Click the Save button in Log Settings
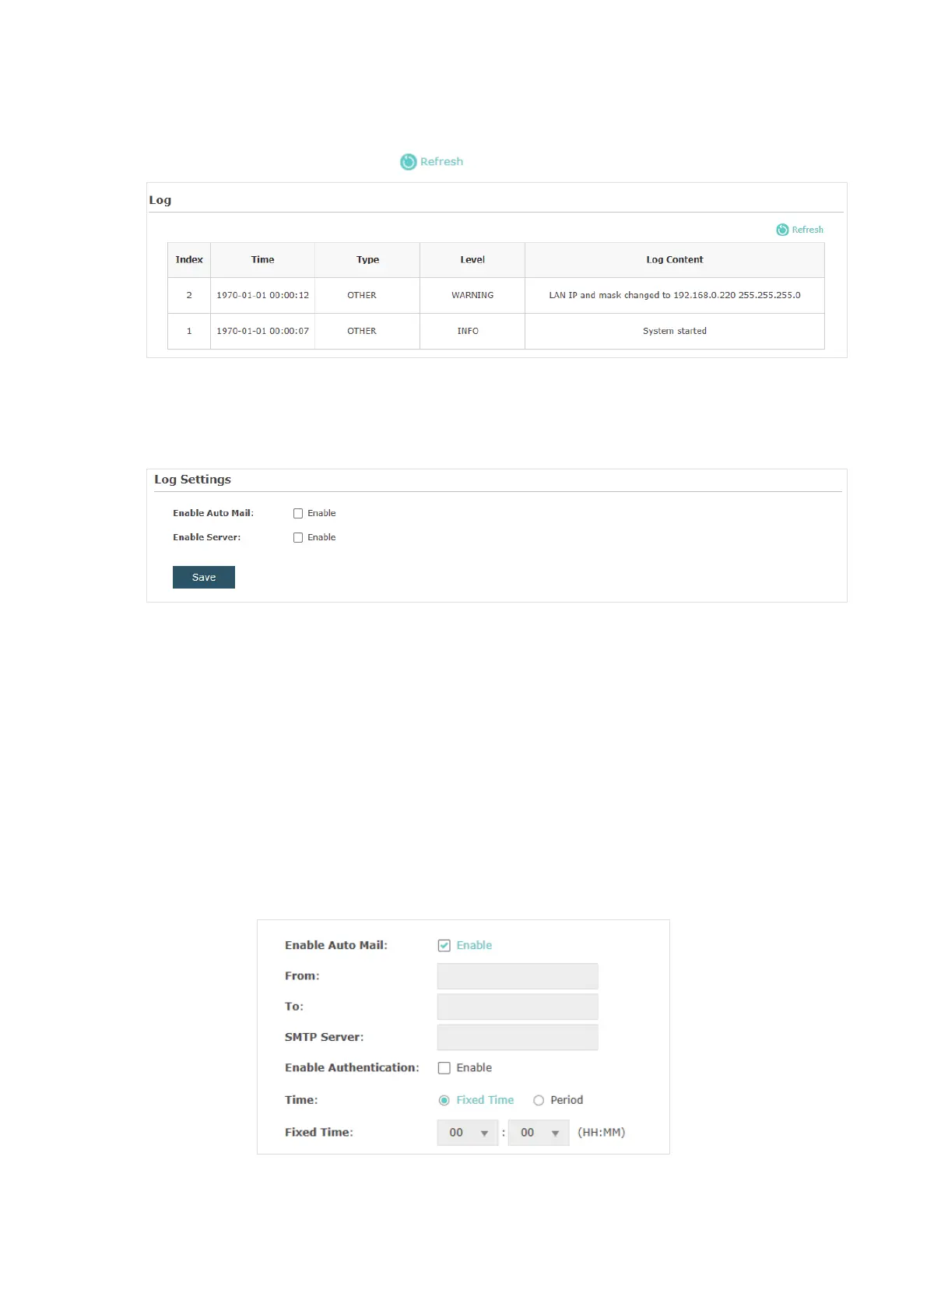This screenshot has width=927, height=1311. 204,577
